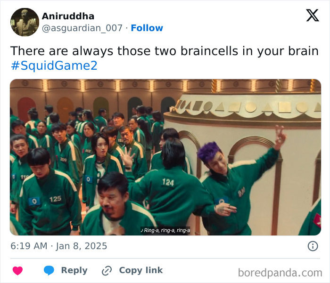
Task: Visit the boredpanda.com watermark
Action: pos(280,273)
